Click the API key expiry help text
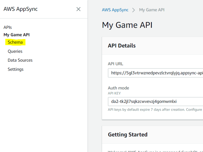This screenshot has height=152, width=203. (155, 110)
